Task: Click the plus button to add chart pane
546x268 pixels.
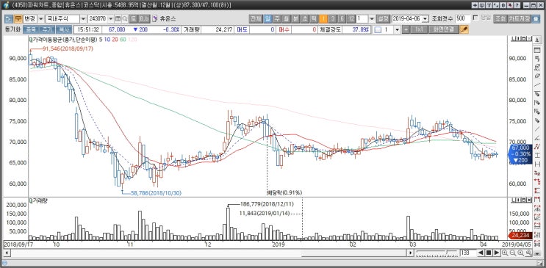Action: (406, 29)
